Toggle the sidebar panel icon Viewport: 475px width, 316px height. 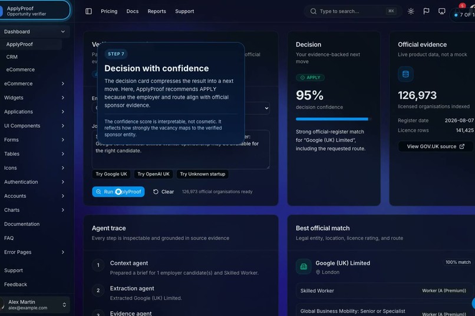[x=88, y=11]
